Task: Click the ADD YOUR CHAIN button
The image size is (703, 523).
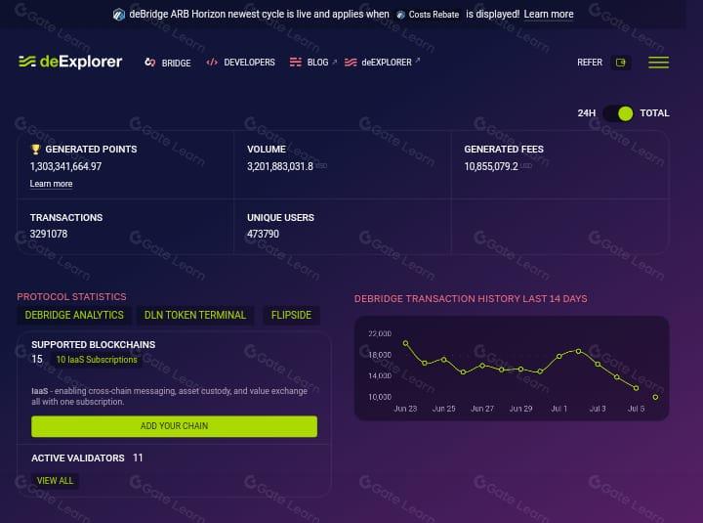Action: (x=175, y=426)
